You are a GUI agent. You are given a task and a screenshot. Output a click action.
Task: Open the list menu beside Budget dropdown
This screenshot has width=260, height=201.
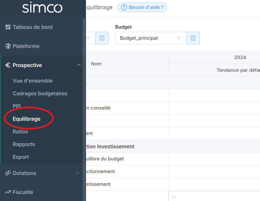(x=193, y=38)
